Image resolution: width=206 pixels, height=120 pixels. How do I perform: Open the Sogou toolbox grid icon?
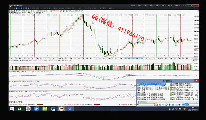183,105
